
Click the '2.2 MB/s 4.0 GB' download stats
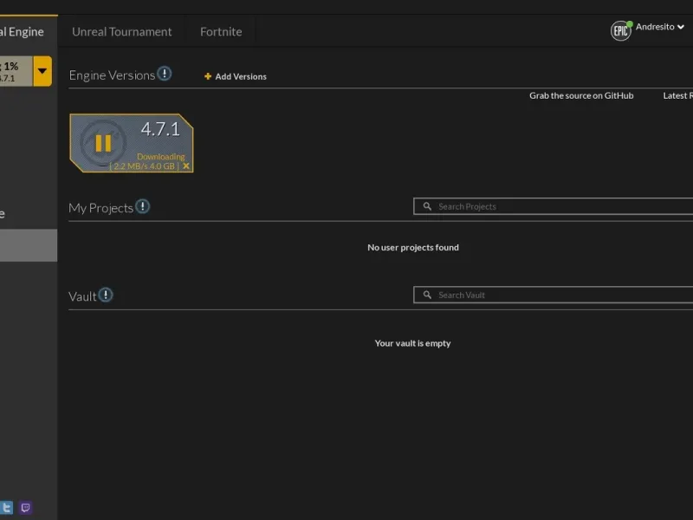pos(144,166)
